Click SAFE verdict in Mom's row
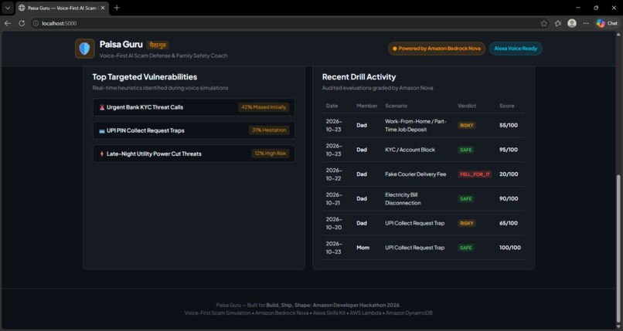 [465, 248]
